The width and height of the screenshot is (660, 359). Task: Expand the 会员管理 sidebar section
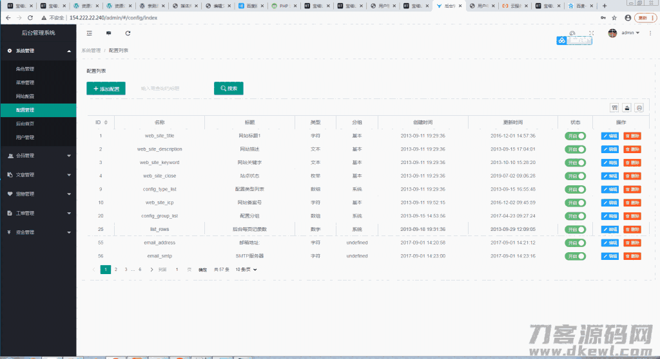pyautogui.click(x=38, y=155)
